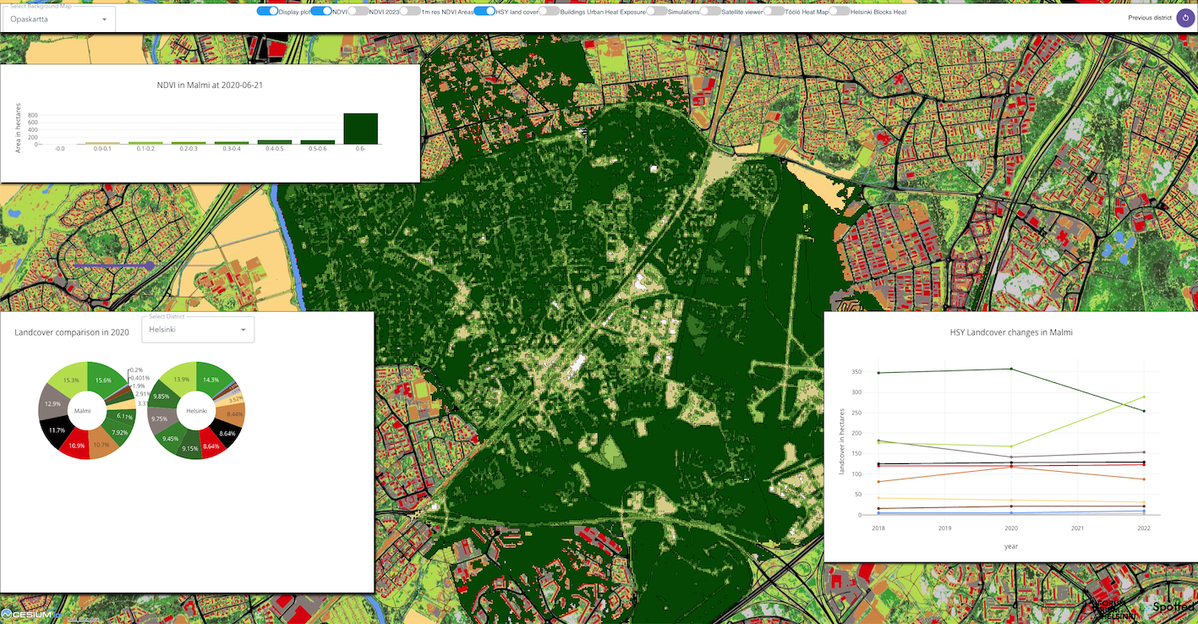Viewport: 1198px width, 624px height.
Task: Click the dark green line's 2022 point
Action: tap(1144, 411)
